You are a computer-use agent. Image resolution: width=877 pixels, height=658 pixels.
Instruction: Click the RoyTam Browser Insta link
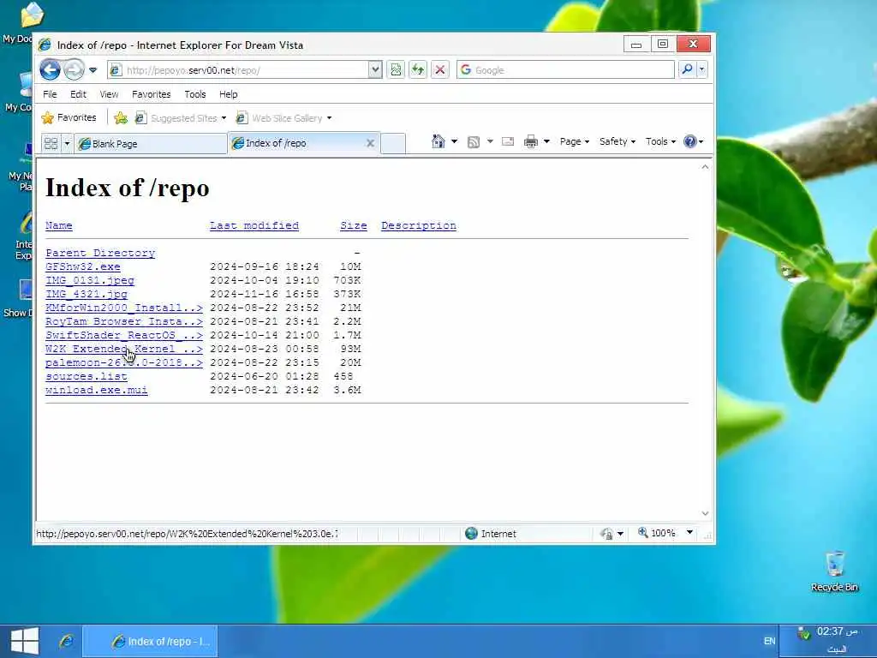[124, 322]
